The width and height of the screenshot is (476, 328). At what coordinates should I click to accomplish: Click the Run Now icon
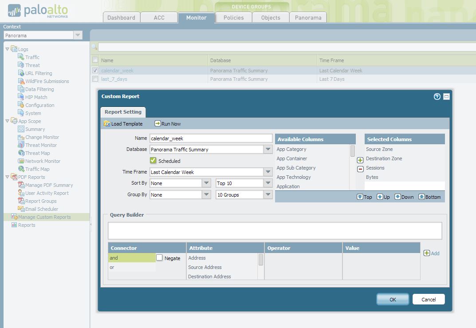[157, 124]
